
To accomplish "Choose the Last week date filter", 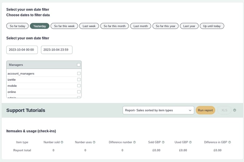I will coord(89,26).
